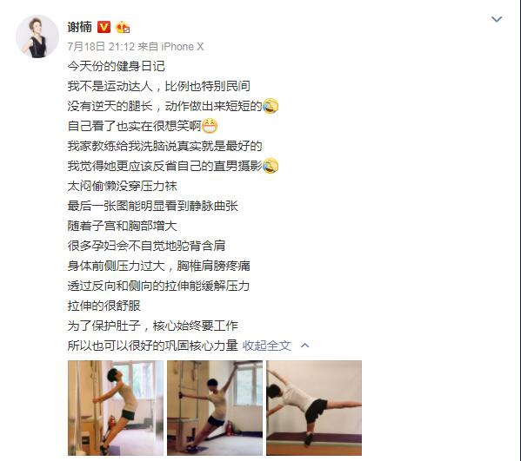Click the orange verified V badge
Image resolution: width=521 pixels, height=461 pixels.
(x=104, y=27)
